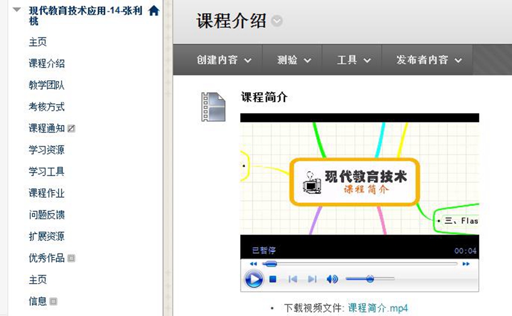Open 扩展资源 in the sidebar
Screen dimensions: 512x316
(x=47, y=236)
